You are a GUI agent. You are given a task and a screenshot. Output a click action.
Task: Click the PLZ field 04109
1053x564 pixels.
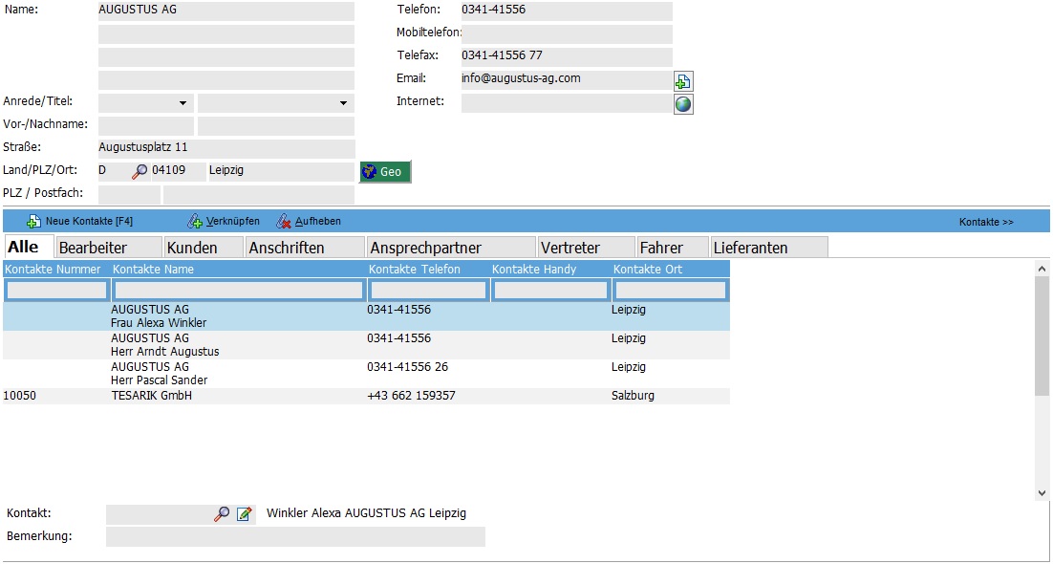pyautogui.click(x=179, y=171)
